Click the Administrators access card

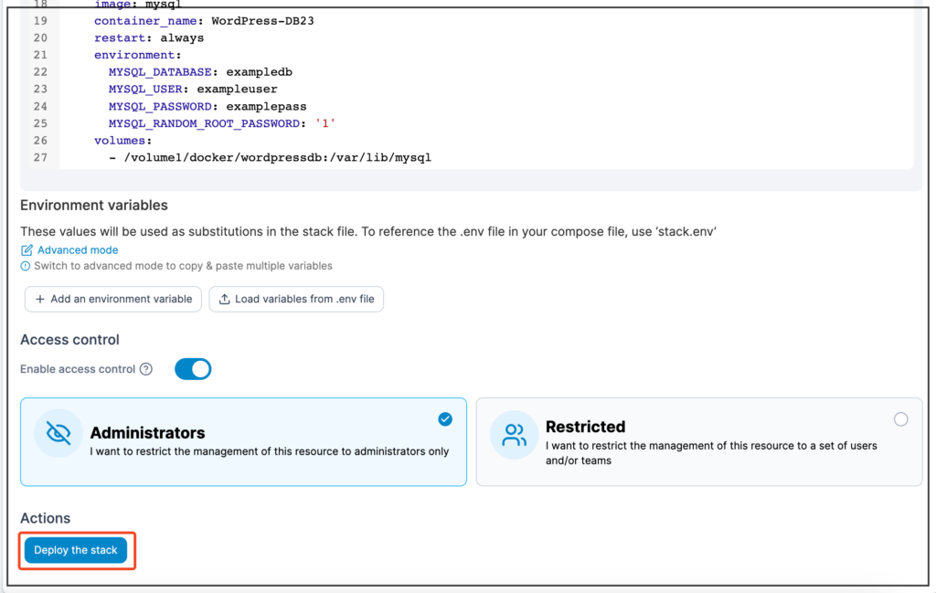(243, 441)
